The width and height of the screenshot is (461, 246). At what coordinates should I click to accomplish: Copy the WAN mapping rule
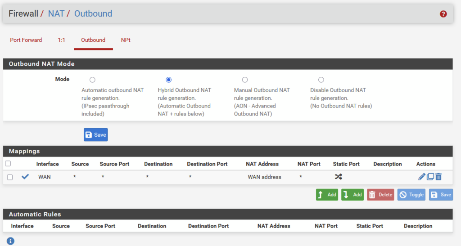click(430, 177)
